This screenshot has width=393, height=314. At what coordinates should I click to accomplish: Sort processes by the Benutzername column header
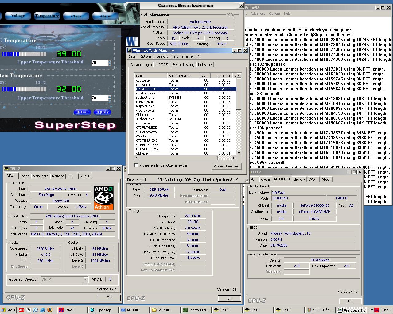pos(184,75)
